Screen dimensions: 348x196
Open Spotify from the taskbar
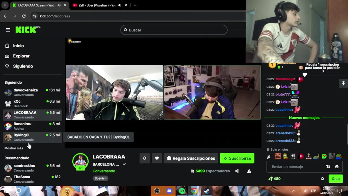tap(182, 191)
